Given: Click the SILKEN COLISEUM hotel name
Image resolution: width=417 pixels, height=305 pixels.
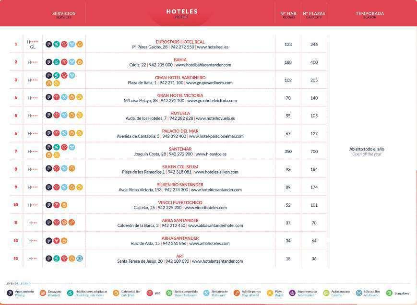Looking at the screenshot, I should (180, 166).
